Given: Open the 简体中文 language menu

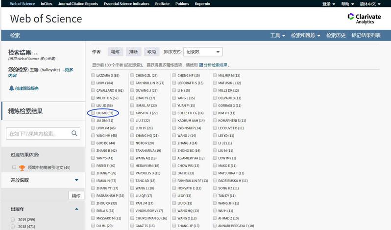Looking at the screenshot, I should click(370, 4).
